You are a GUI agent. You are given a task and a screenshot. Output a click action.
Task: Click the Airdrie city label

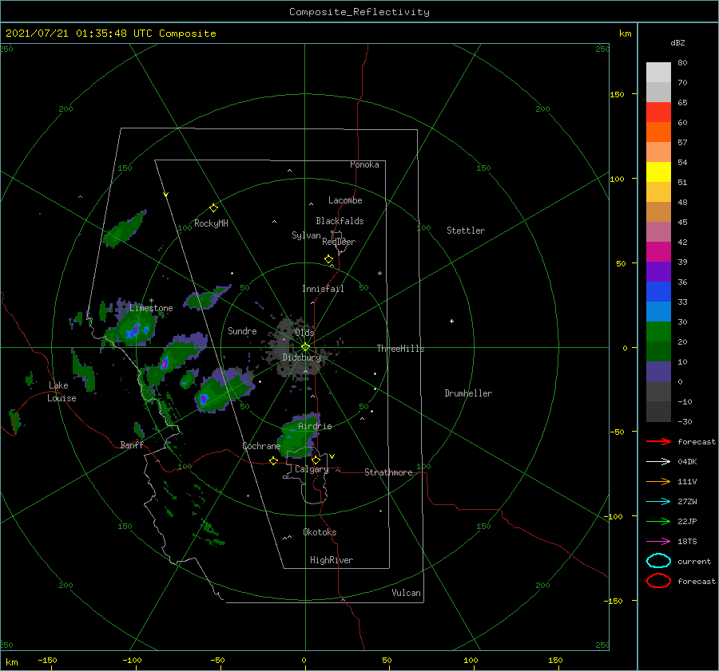(x=315, y=426)
